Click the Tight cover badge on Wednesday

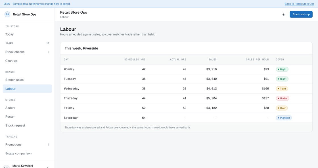[x=282, y=89]
